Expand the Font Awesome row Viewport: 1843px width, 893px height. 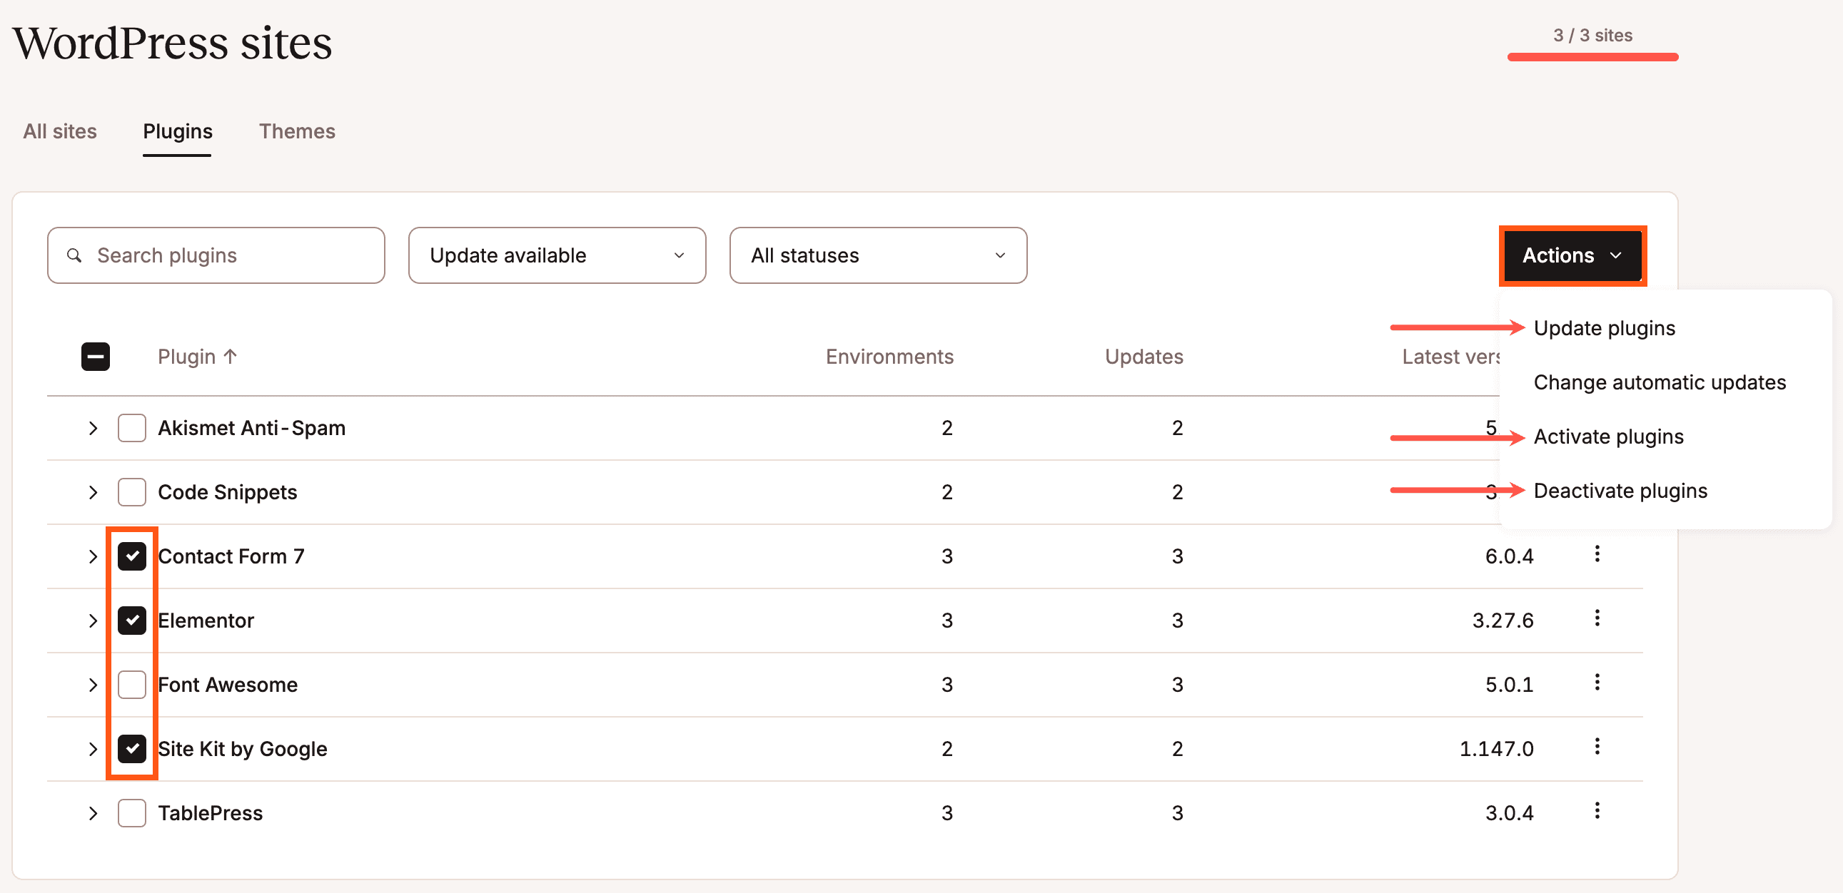click(x=93, y=685)
